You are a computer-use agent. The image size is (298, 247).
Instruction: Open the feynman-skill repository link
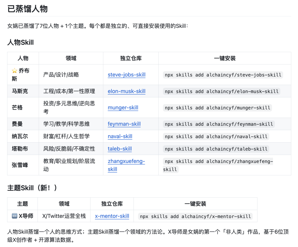pyautogui.click(x=124, y=124)
